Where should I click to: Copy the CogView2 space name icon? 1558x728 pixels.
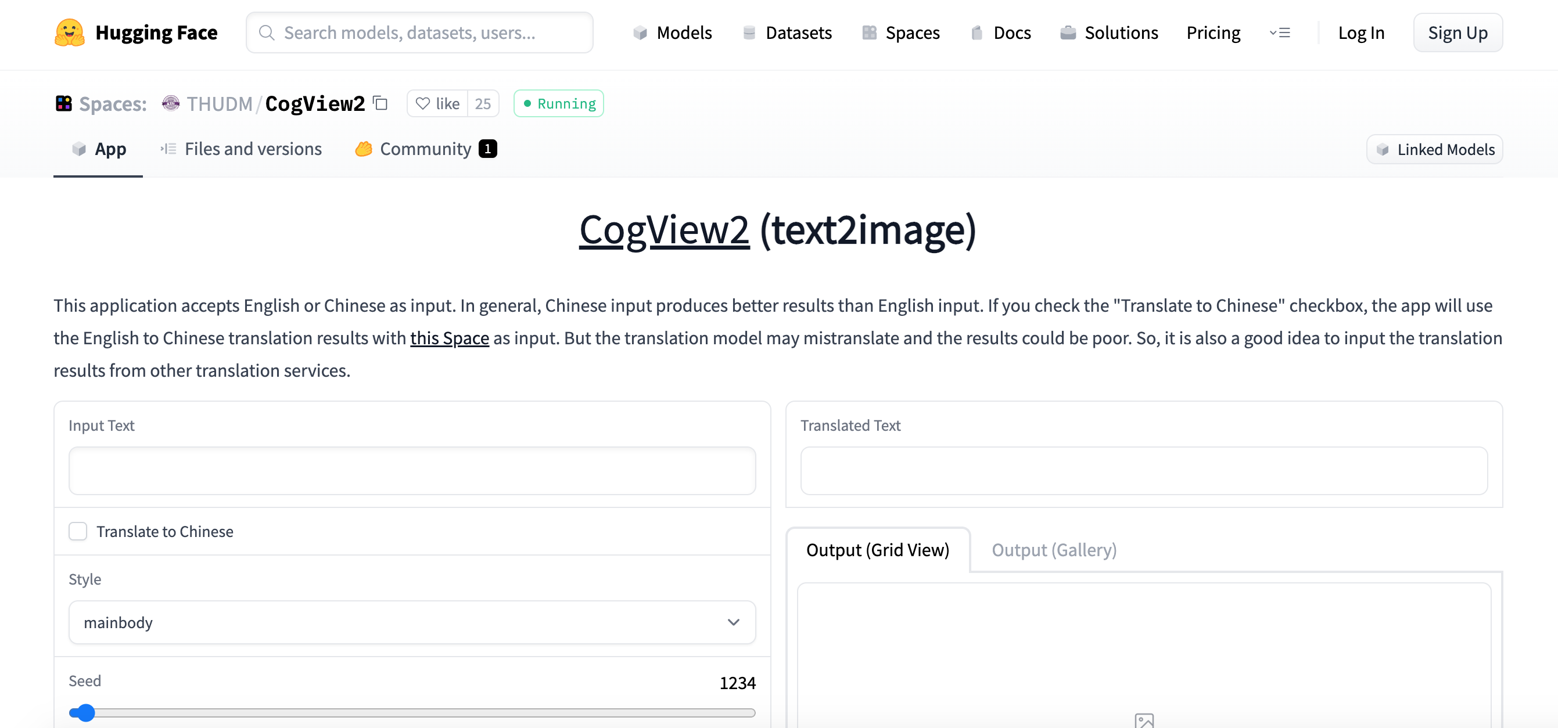pyautogui.click(x=380, y=103)
